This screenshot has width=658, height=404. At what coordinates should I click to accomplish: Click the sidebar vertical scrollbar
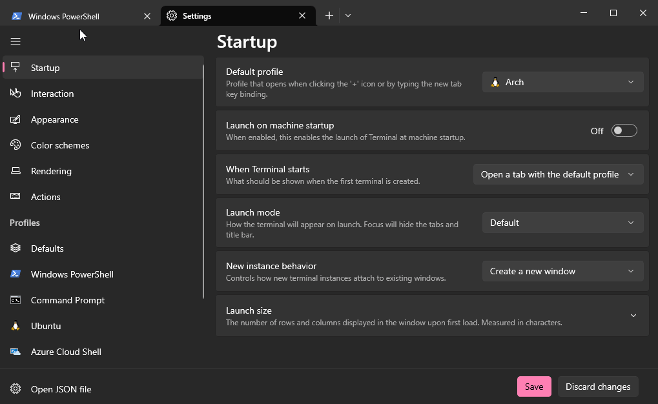(x=203, y=181)
